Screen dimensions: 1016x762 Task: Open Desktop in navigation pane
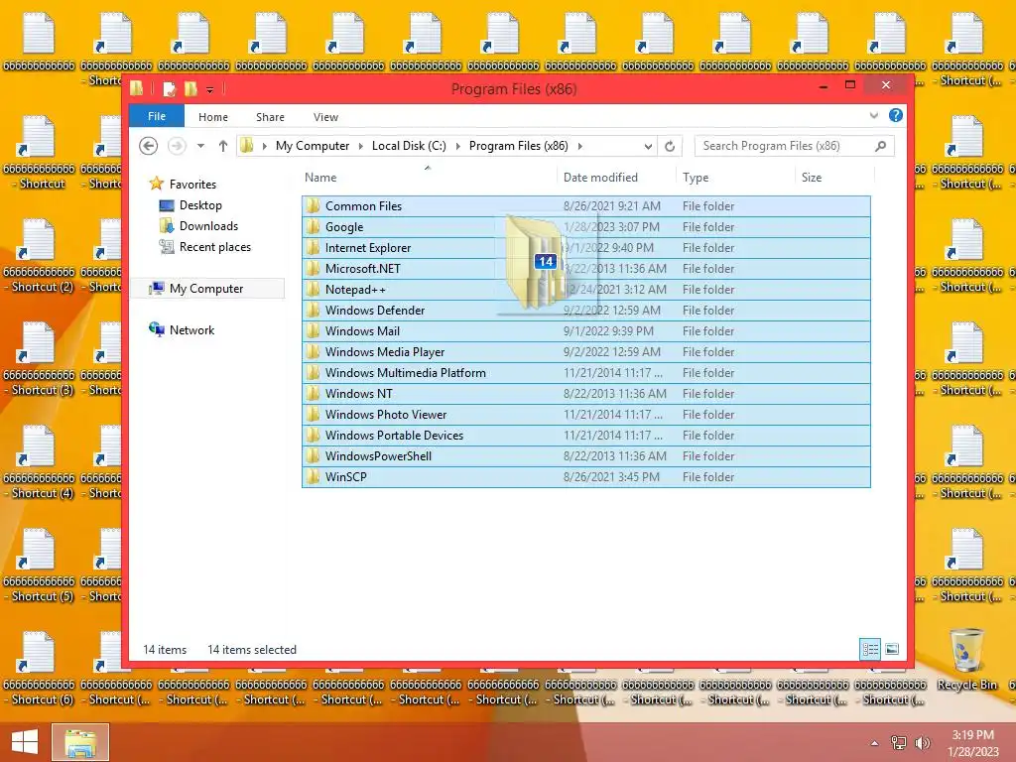pos(200,205)
